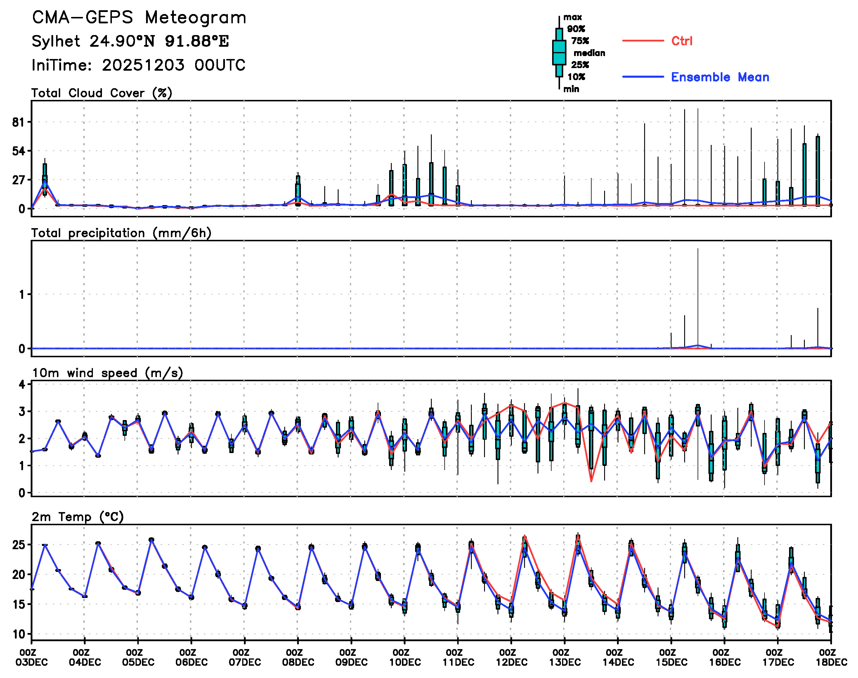This screenshot has height=678, width=858.
Task: Click the 00Z 08DEC time axis label
Action: click(298, 657)
